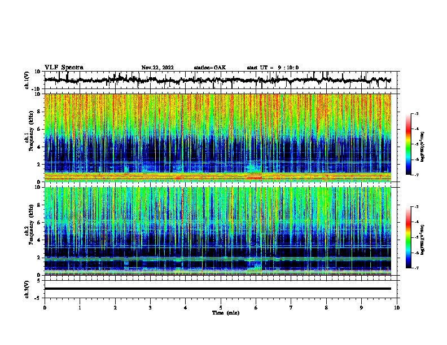Click the "VLF Spectra" plot title
The width and height of the screenshot is (447, 345).
pos(64,68)
